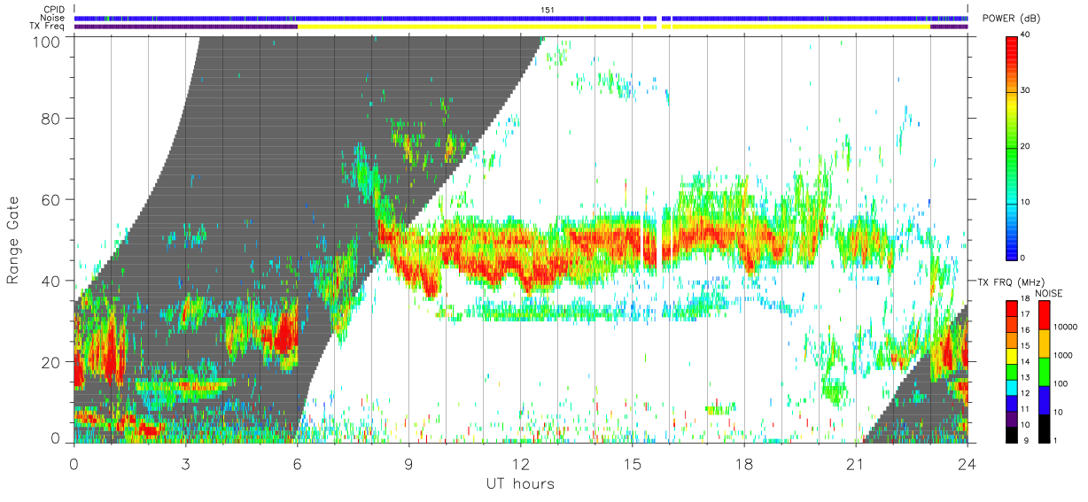Click the x-axis tick label "15"

(x=632, y=464)
